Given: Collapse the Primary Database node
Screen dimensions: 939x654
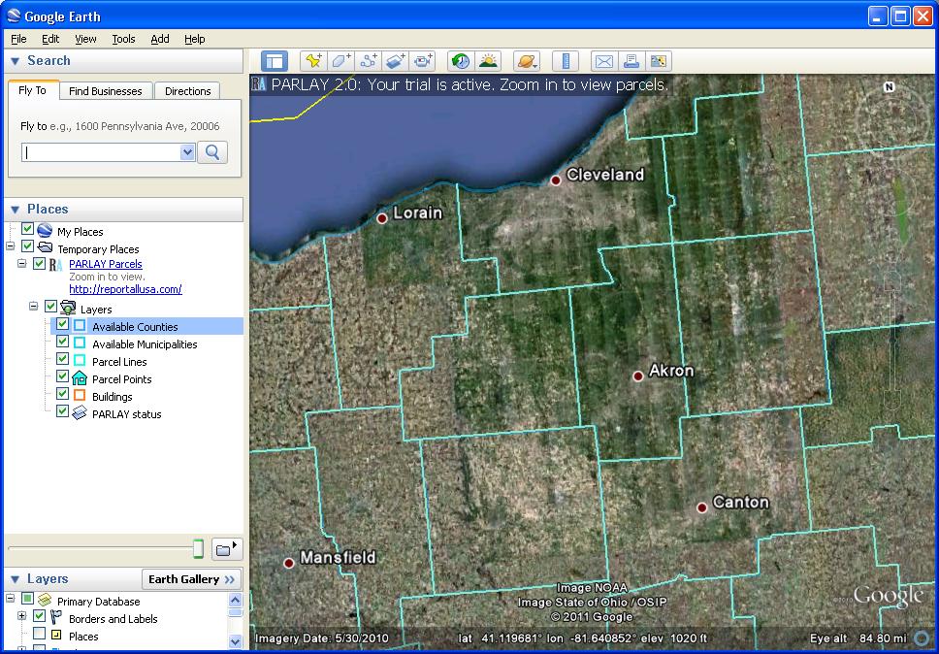Looking at the screenshot, I should click(x=10, y=599).
